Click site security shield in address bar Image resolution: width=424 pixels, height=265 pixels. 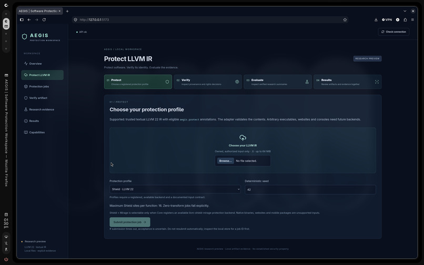(76, 20)
